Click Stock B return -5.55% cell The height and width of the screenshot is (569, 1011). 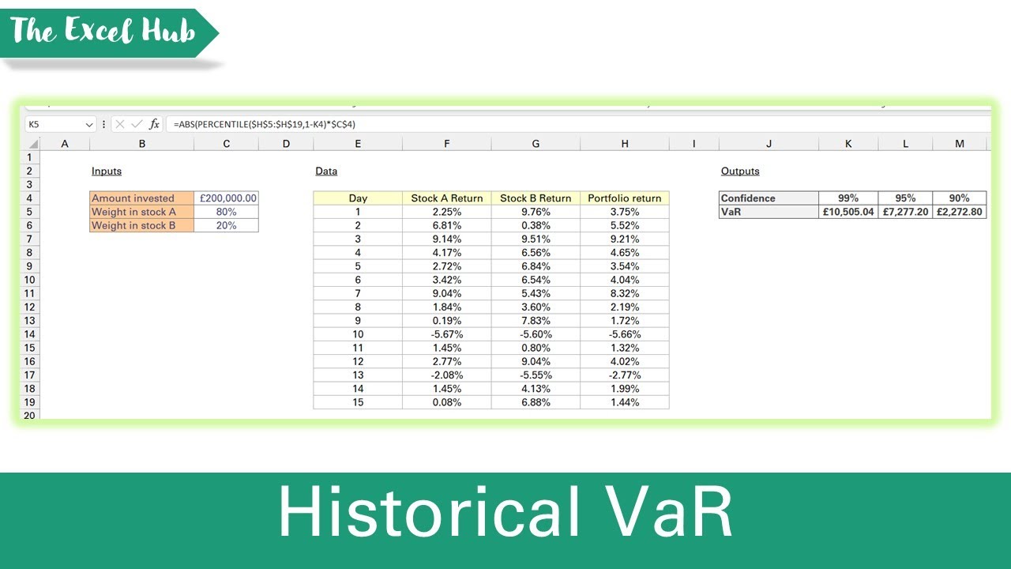pos(536,375)
